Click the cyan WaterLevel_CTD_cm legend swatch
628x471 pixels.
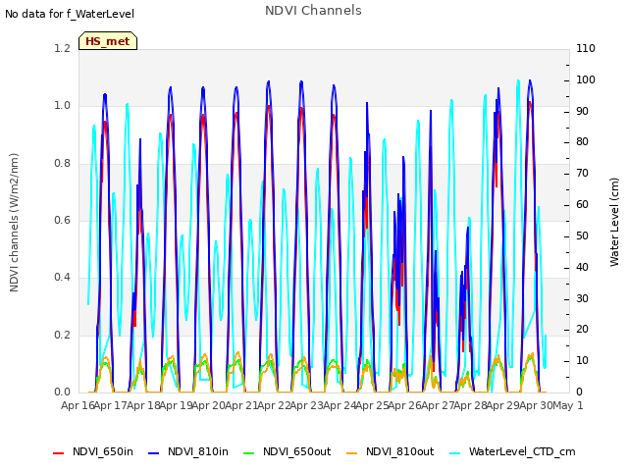pyautogui.click(x=454, y=453)
